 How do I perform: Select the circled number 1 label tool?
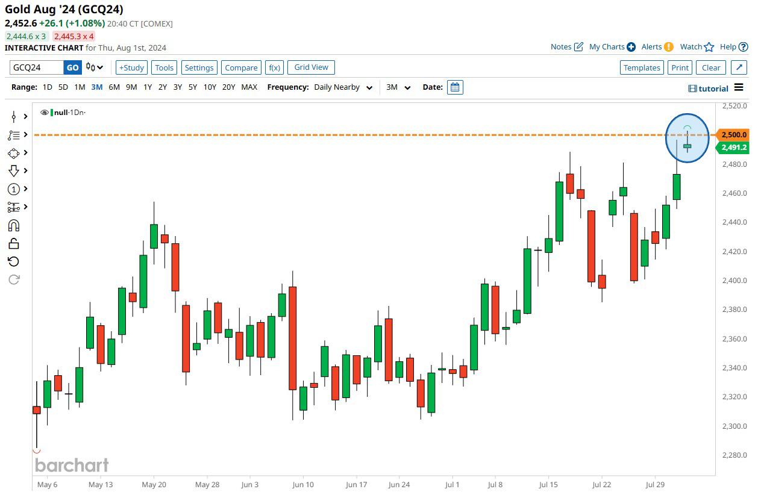coord(14,189)
